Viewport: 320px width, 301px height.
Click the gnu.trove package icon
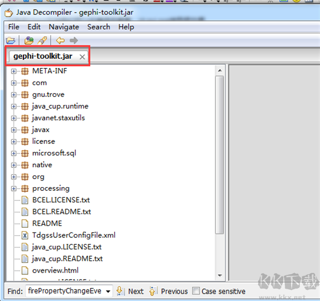coord(25,95)
